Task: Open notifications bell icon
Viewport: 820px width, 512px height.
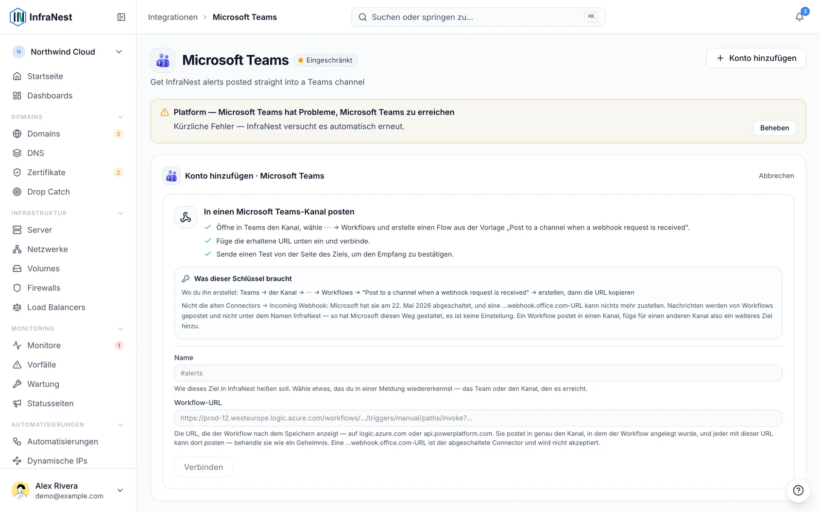Action: coord(799,17)
